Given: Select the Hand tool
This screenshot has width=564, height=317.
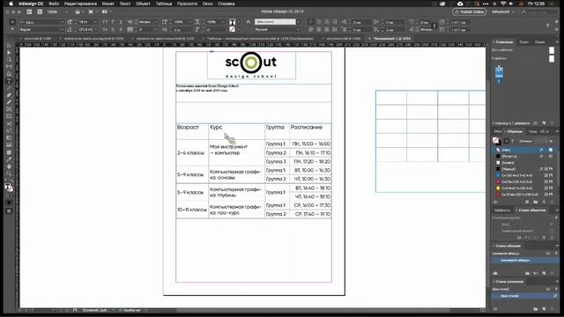Looking at the screenshot, I should 9,166.
